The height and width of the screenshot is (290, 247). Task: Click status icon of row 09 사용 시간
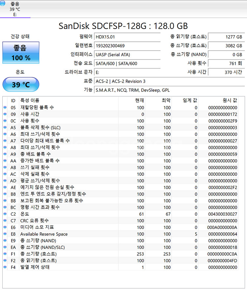point(5,114)
